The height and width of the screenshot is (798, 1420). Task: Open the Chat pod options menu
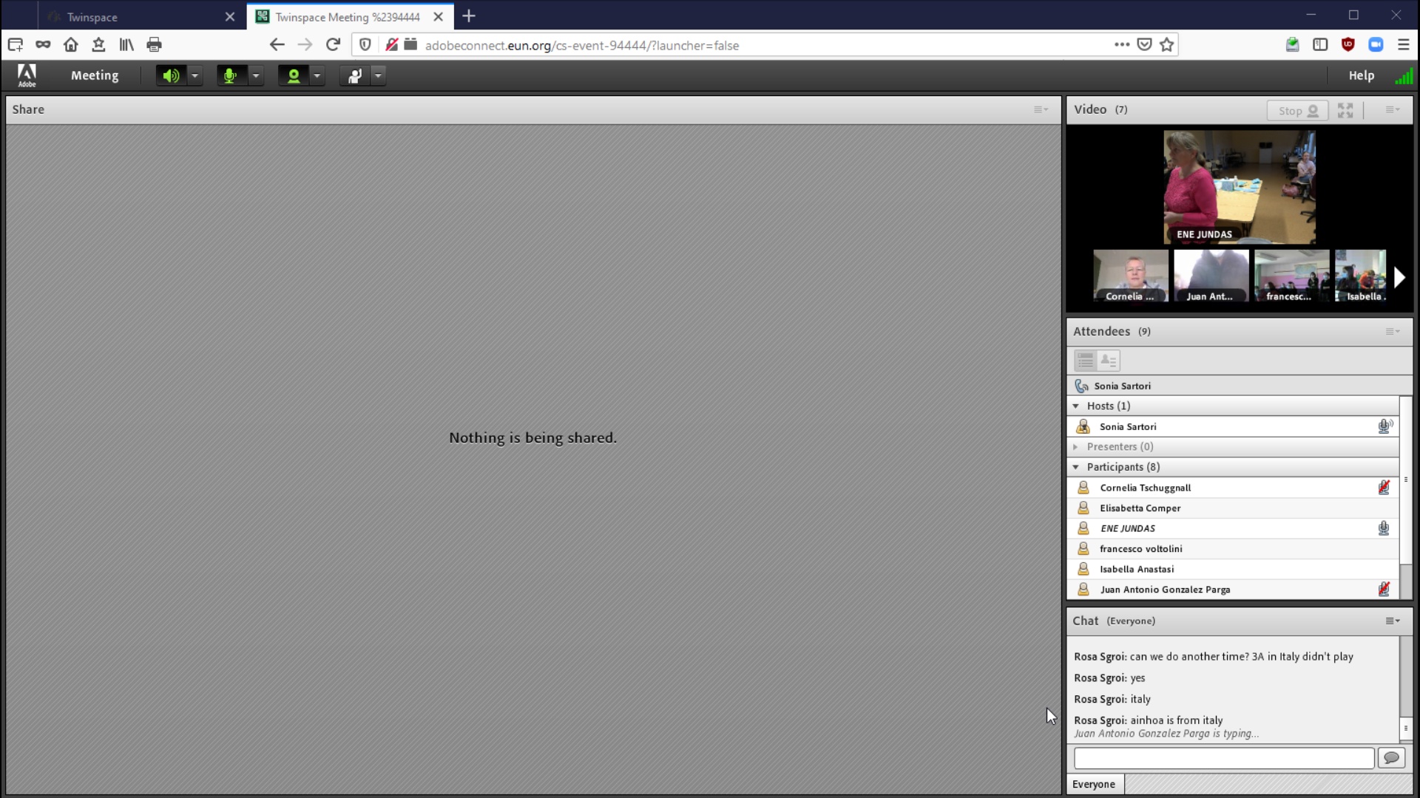point(1392,621)
